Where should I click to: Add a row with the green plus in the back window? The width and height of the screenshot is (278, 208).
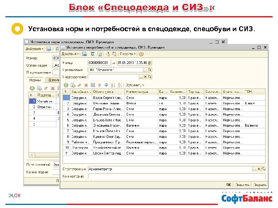tap(32, 88)
